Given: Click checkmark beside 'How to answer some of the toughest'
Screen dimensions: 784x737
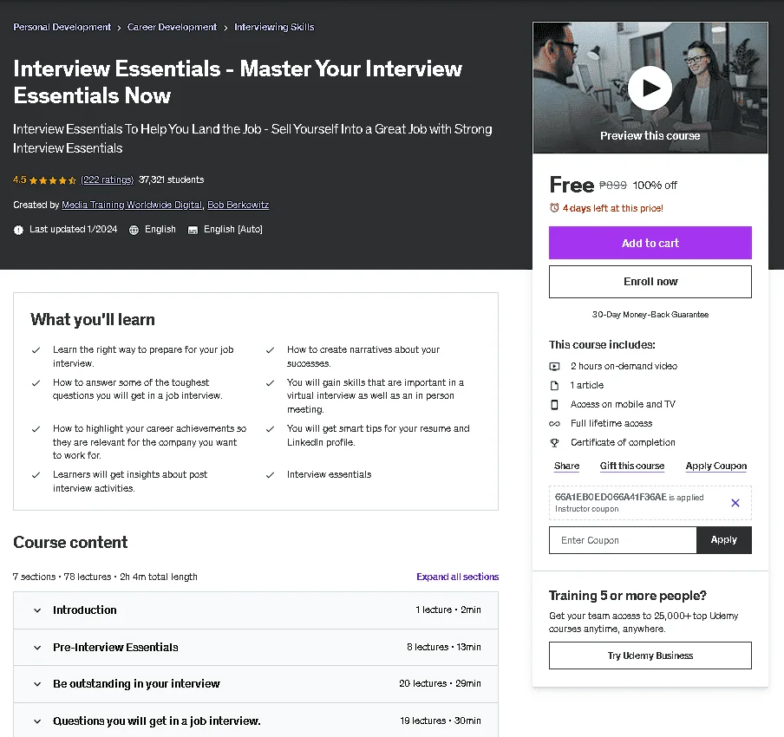Looking at the screenshot, I should pos(36,383).
